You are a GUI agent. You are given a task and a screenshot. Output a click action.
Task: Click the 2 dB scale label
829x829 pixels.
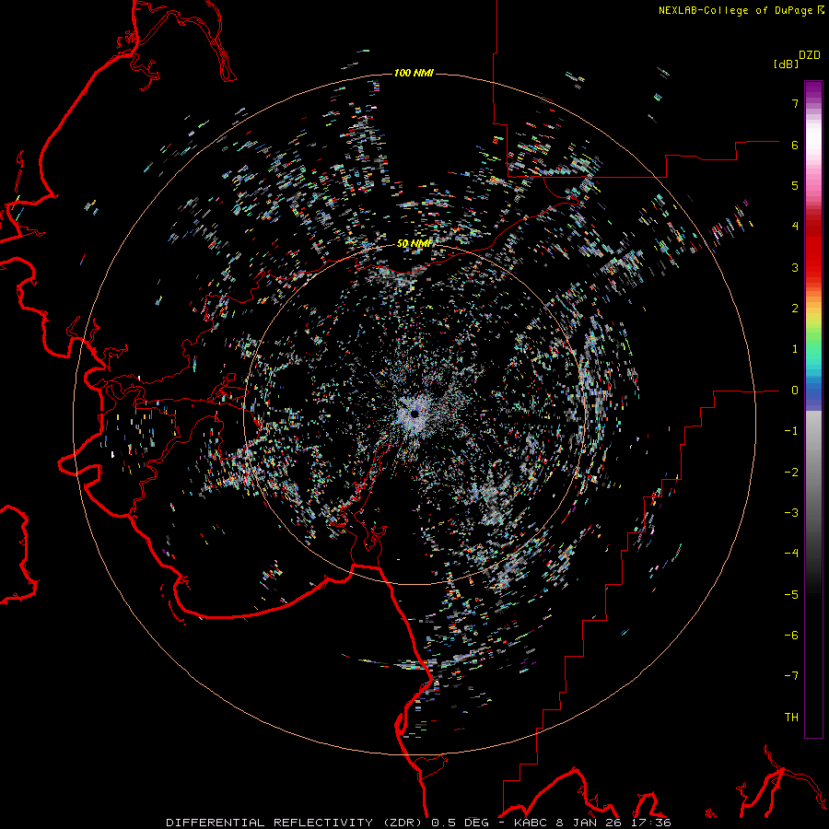pos(795,309)
